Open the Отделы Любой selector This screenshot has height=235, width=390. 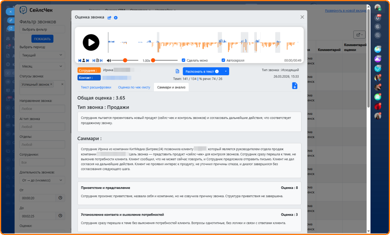tap(42, 144)
